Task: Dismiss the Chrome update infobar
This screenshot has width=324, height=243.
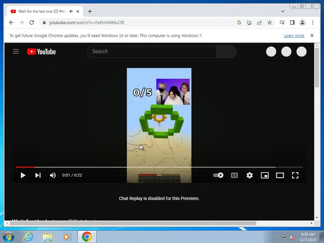Action: pyautogui.click(x=312, y=35)
